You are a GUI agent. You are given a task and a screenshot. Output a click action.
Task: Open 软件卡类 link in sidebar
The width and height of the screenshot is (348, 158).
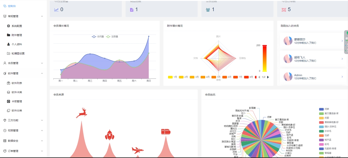pyautogui.click(x=17, y=92)
